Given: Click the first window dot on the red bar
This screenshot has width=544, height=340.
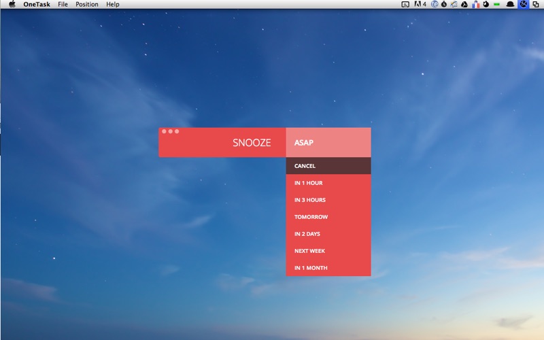Looking at the screenshot, I should click(164, 131).
